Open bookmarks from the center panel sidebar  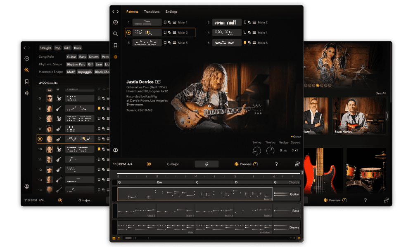(116, 45)
